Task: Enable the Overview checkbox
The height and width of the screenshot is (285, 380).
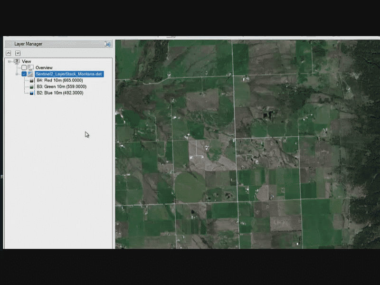Action: (24, 67)
